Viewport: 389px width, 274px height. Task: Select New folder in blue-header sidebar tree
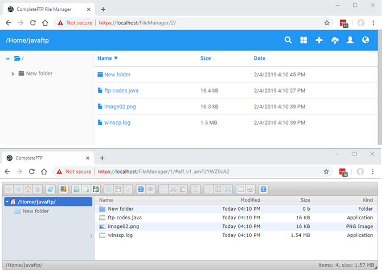point(39,73)
